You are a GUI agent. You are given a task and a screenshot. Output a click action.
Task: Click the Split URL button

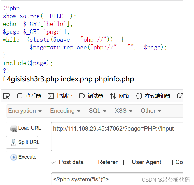point(22,142)
